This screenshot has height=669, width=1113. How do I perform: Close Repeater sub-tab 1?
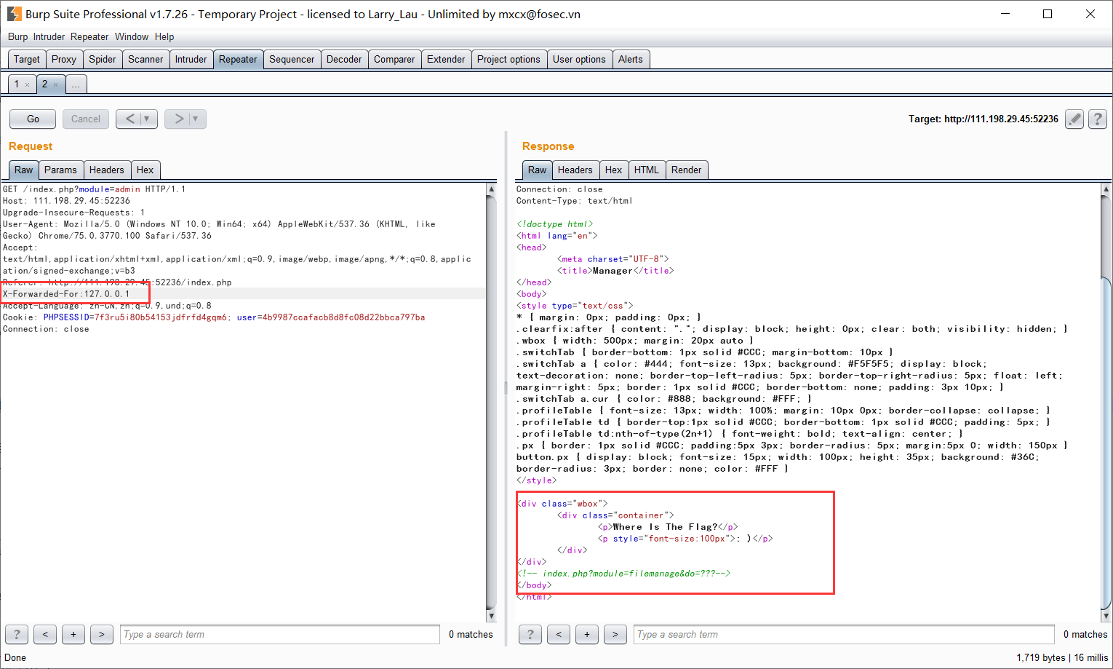(28, 85)
